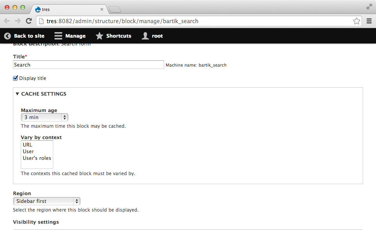Screen dimensions: 376x230
Task: Uncheck the Display title checkbox
Action: pyautogui.click(x=15, y=78)
